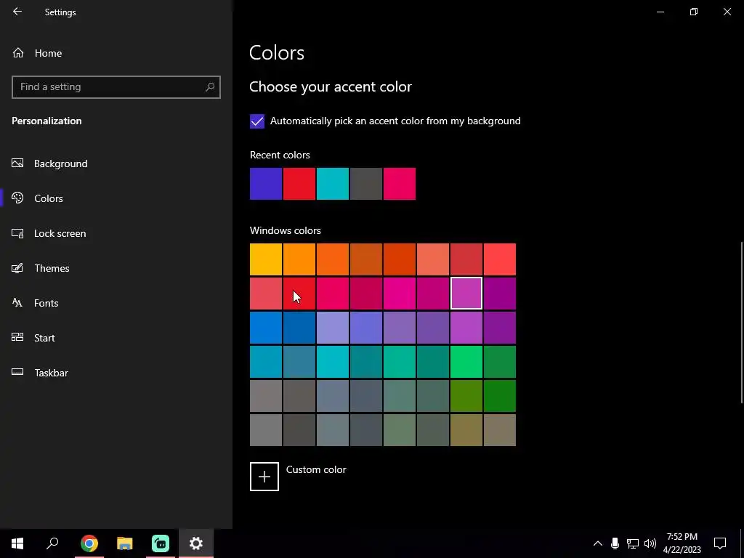Open the volume tray icon
The height and width of the screenshot is (558, 744).
[650, 543]
